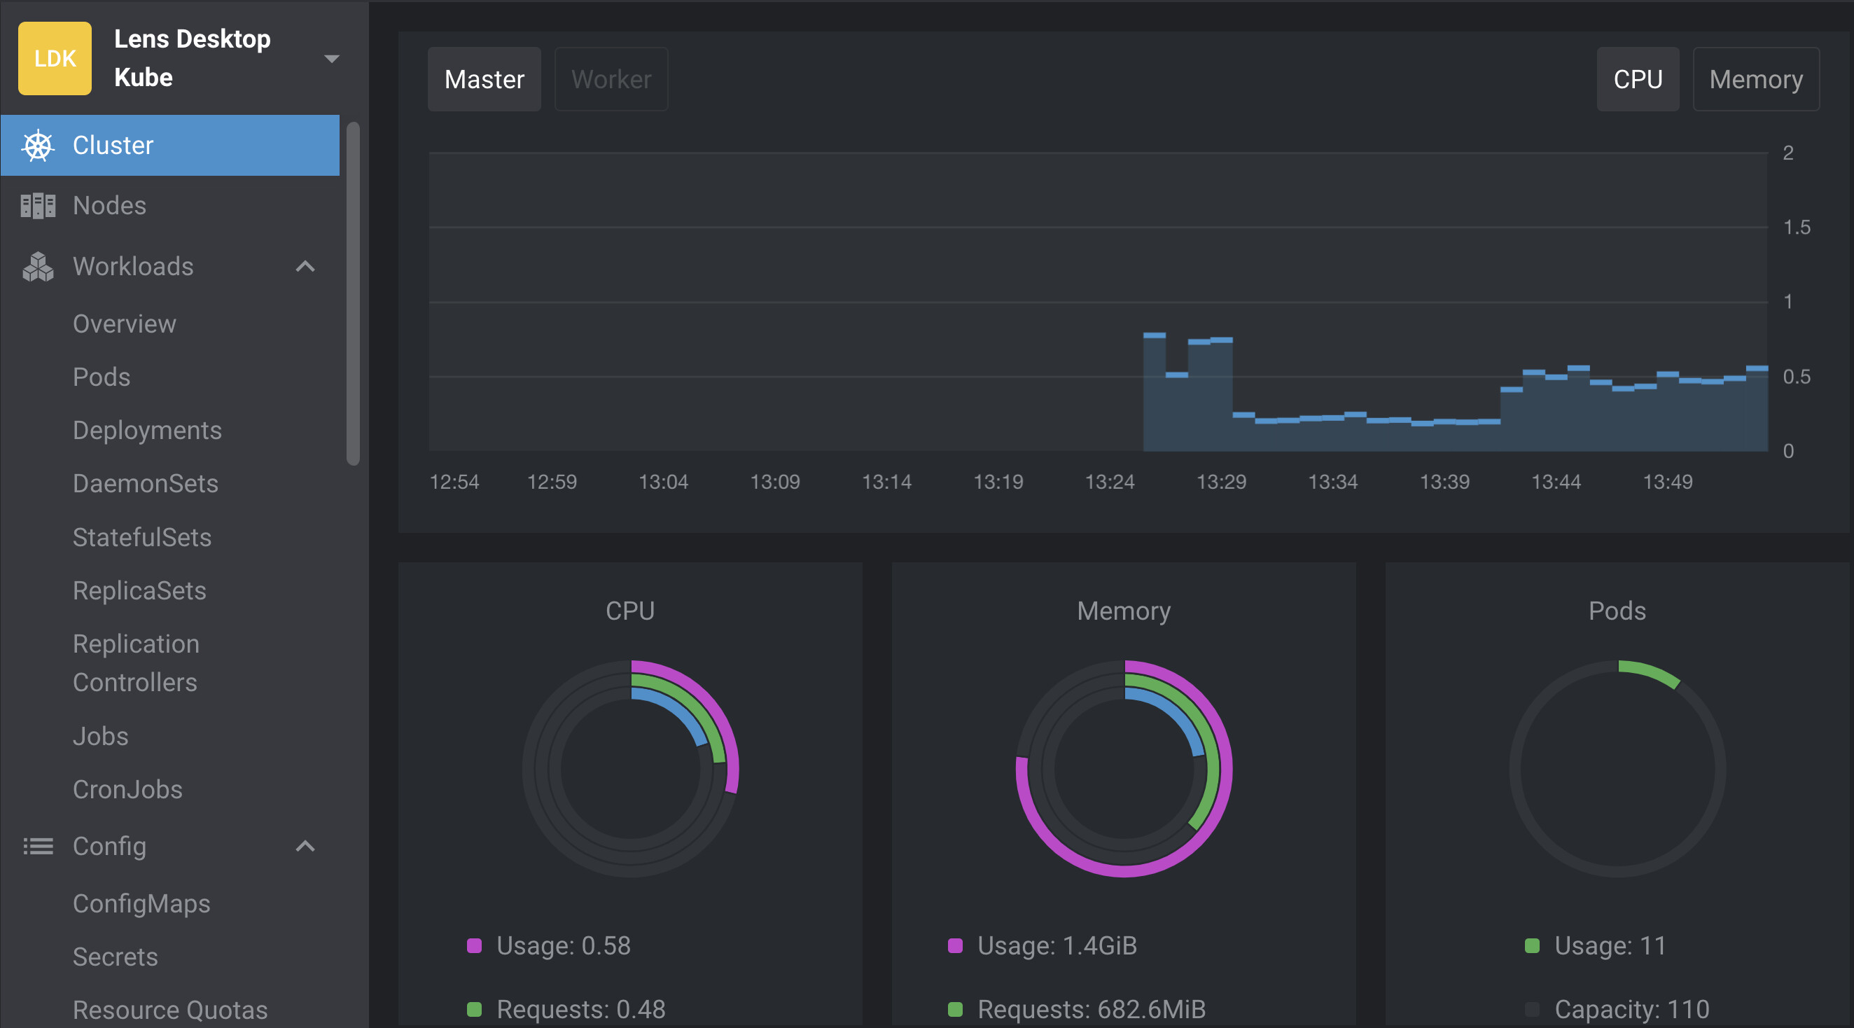Screen dimensions: 1854x1028
Task: Collapse the Workloads section chevron
Action: [x=305, y=266]
